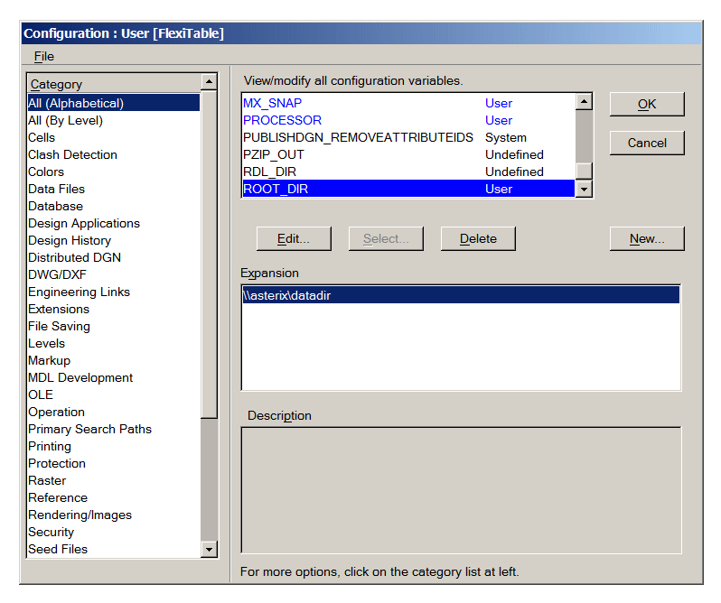
Task: Select the MDL Development category
Action: tap(114, 377)
